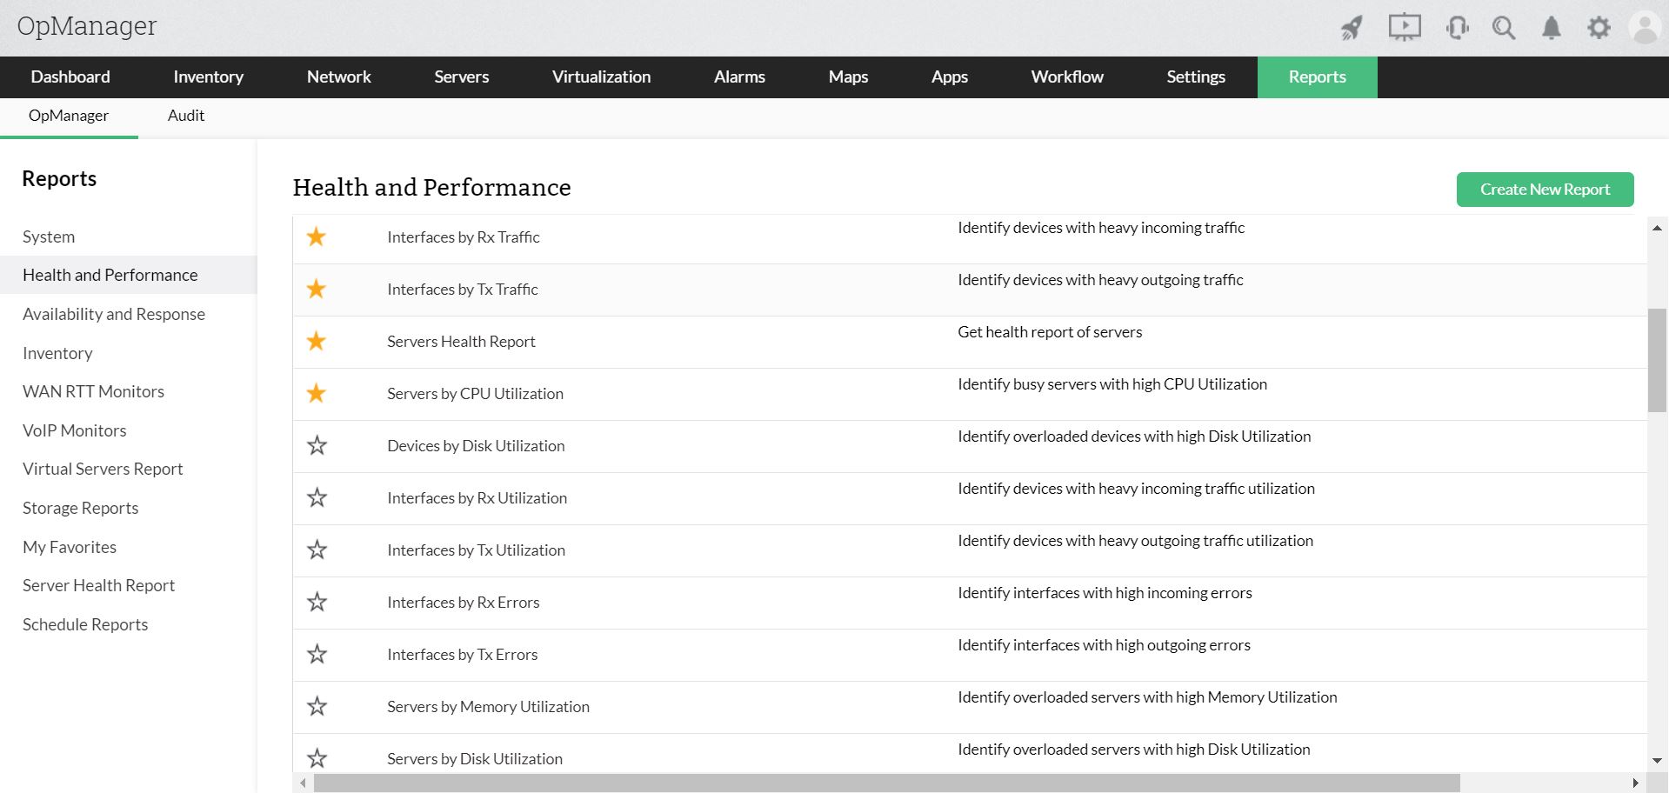Image resolution: width=1669 pixels, height=793 pixels.
Task: Open the presentation screen icon in header
Action: pyautogui.click(x=1404, y=28)
